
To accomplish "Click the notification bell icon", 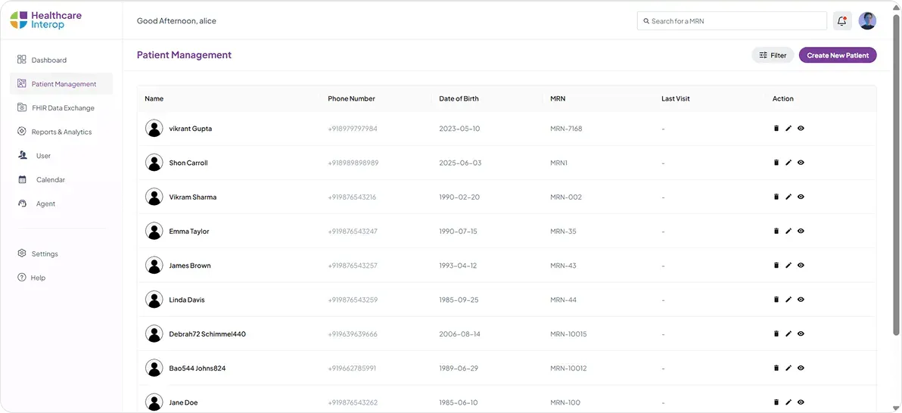I will tap(841, 21).
